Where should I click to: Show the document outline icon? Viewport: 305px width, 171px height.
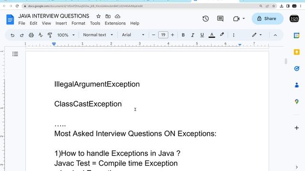tap(15, 54)
